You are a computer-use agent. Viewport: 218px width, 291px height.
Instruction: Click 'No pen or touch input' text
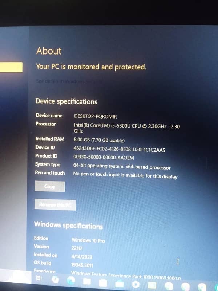[125, 175]
